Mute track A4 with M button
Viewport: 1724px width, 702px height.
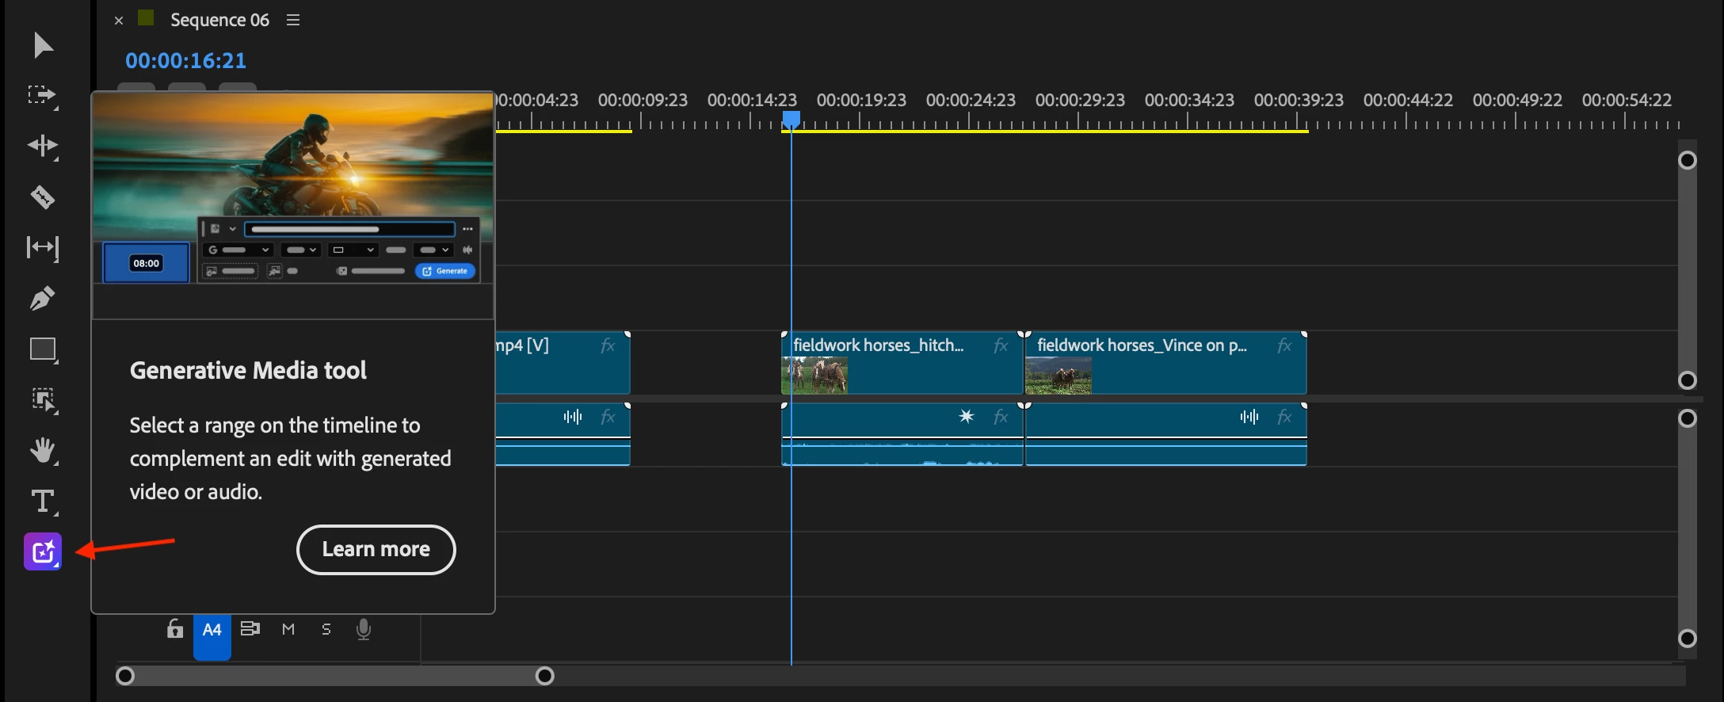pos(288,629)
